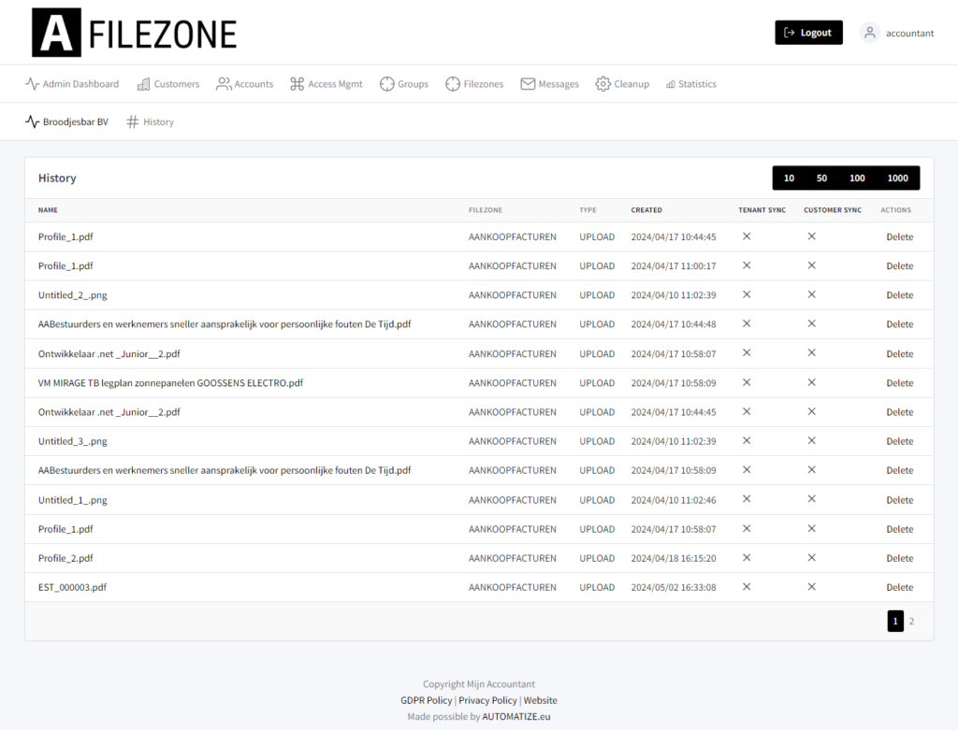This screenshot has width=958, height=730.
Task: Click customer sync X for Untitled_1_.png
Action: [811, 499]
